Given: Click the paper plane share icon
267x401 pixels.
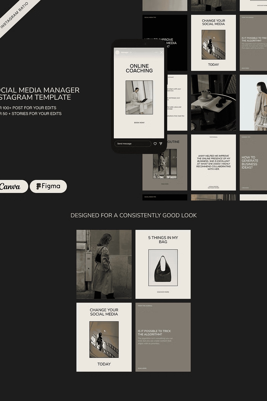Looking at the screenshot, I should click(x=161, y=144).
